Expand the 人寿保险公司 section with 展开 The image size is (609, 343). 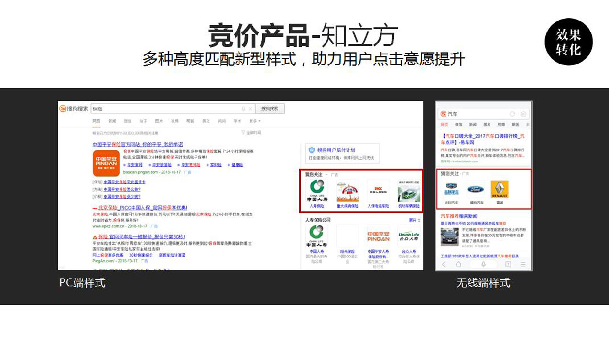point(414,220)
